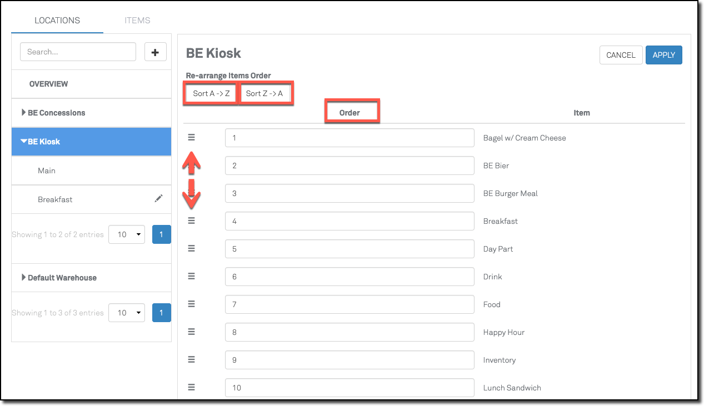Click the plus icon to add a location
Screen dimensions: 704x406
coord(155,52)
